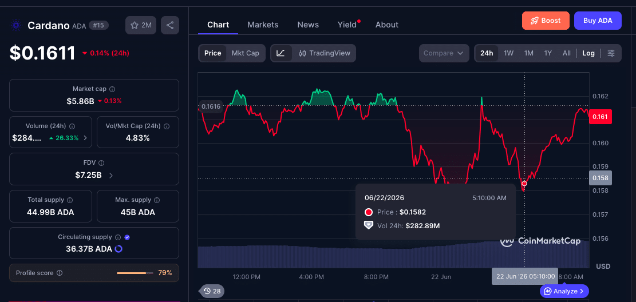Click the 12:00 PM axis label
Screen dimensions: 636x302
(x=247, y=277)
